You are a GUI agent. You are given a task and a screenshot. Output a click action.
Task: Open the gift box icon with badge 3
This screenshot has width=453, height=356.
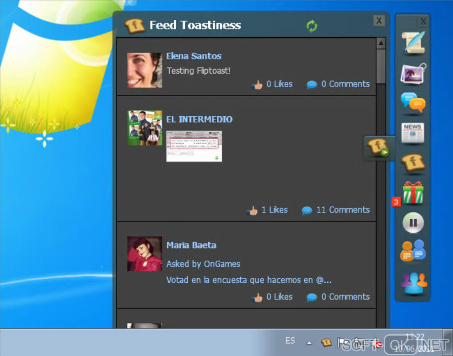click(413, 193)
